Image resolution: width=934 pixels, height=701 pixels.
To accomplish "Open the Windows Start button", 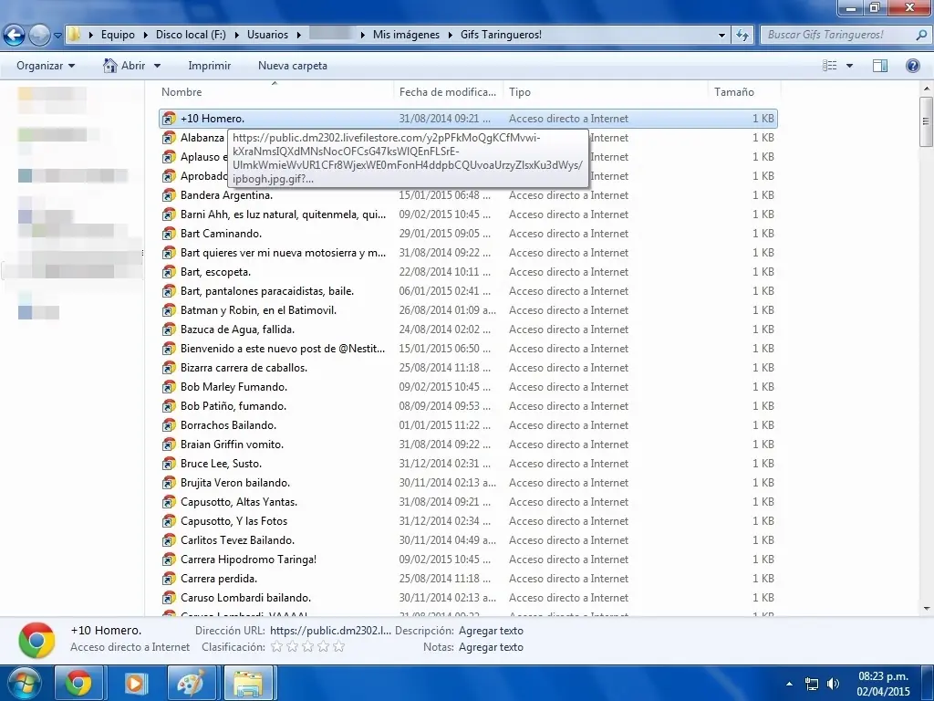I will pyautogui.click(x=24, y=683).
